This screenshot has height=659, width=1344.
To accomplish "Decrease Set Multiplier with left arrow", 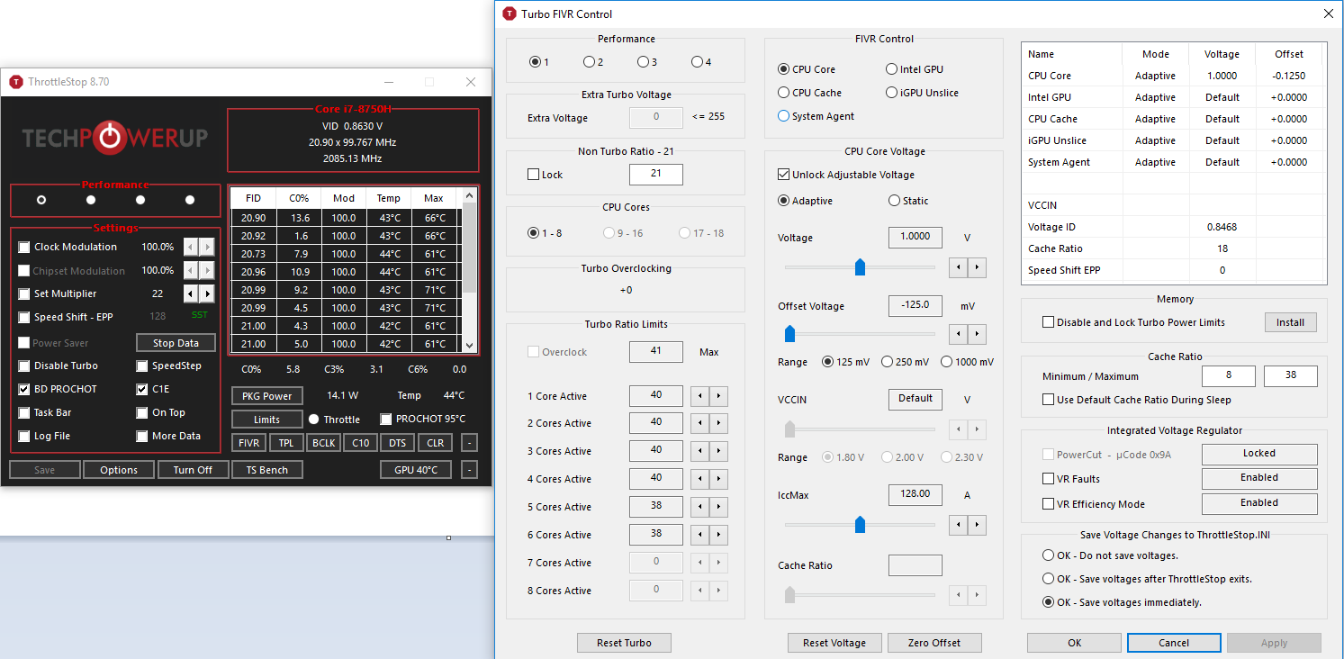I will pos(191,293).
